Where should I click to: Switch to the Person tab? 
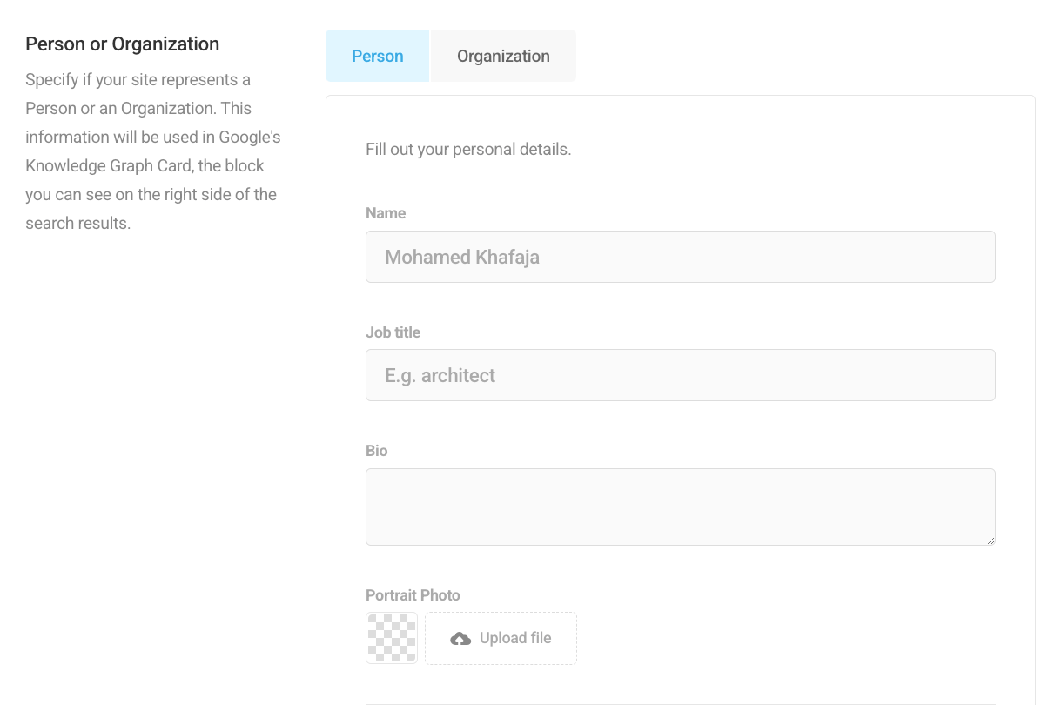(x=377, y=56)
